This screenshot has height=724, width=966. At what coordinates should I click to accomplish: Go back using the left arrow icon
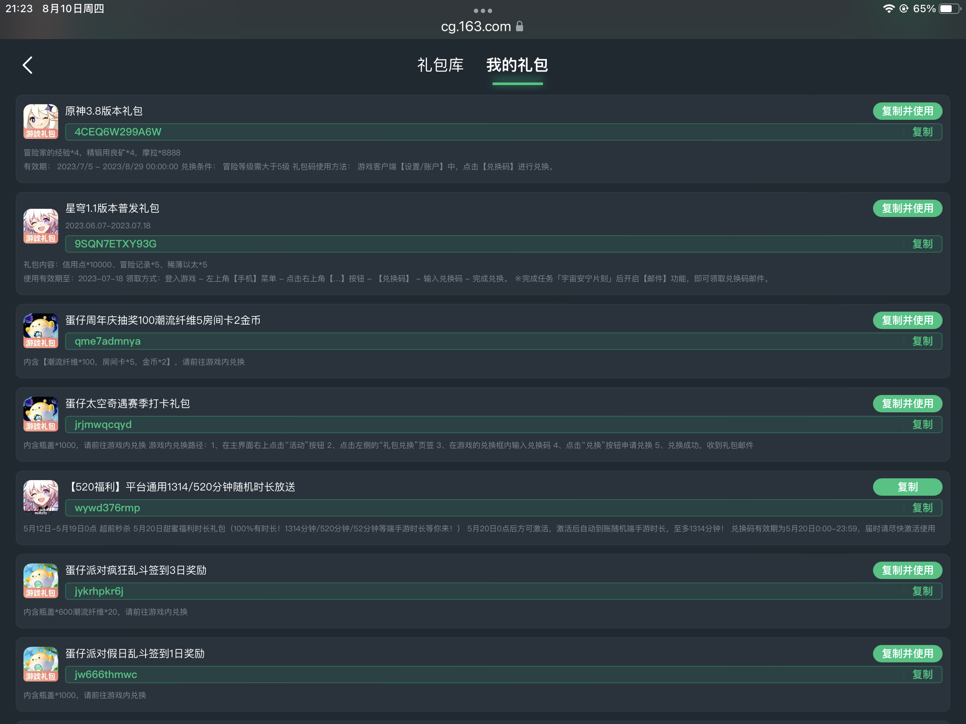[27, 65]
